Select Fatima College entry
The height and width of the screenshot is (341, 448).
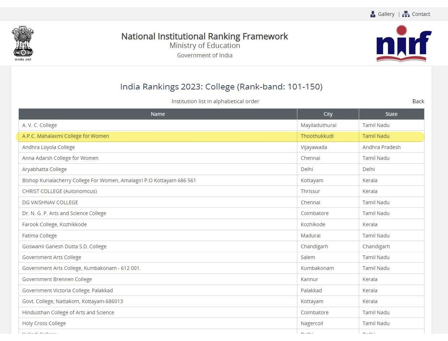point(39,236)
